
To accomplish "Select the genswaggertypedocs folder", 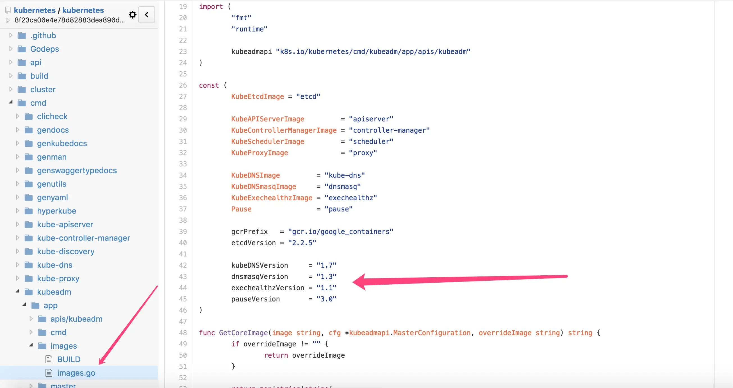I will [77, 171].
